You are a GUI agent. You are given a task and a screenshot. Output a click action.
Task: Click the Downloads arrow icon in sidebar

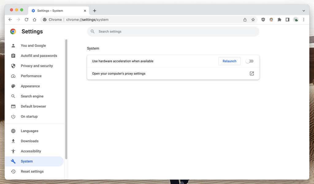coord(13,141)
